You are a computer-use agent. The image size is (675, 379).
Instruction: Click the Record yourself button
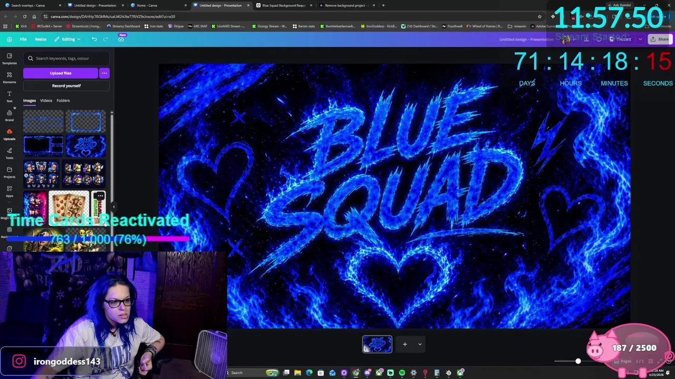pyautogui.click(x=66, y=86)
